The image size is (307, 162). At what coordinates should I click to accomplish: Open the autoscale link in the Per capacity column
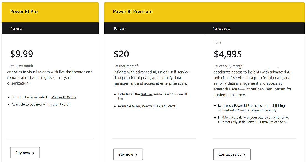235,117
